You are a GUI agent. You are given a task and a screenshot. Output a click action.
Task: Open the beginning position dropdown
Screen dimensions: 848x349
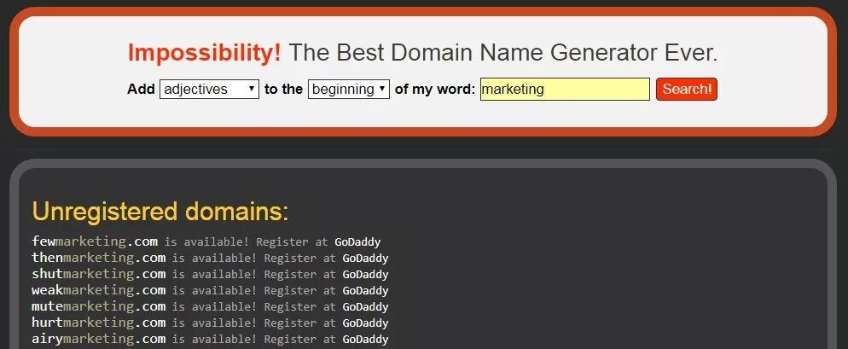coord(349,90)
